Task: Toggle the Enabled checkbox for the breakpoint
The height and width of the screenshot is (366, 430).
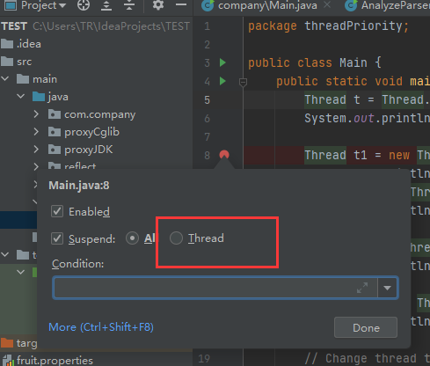Action: (57, 211)
